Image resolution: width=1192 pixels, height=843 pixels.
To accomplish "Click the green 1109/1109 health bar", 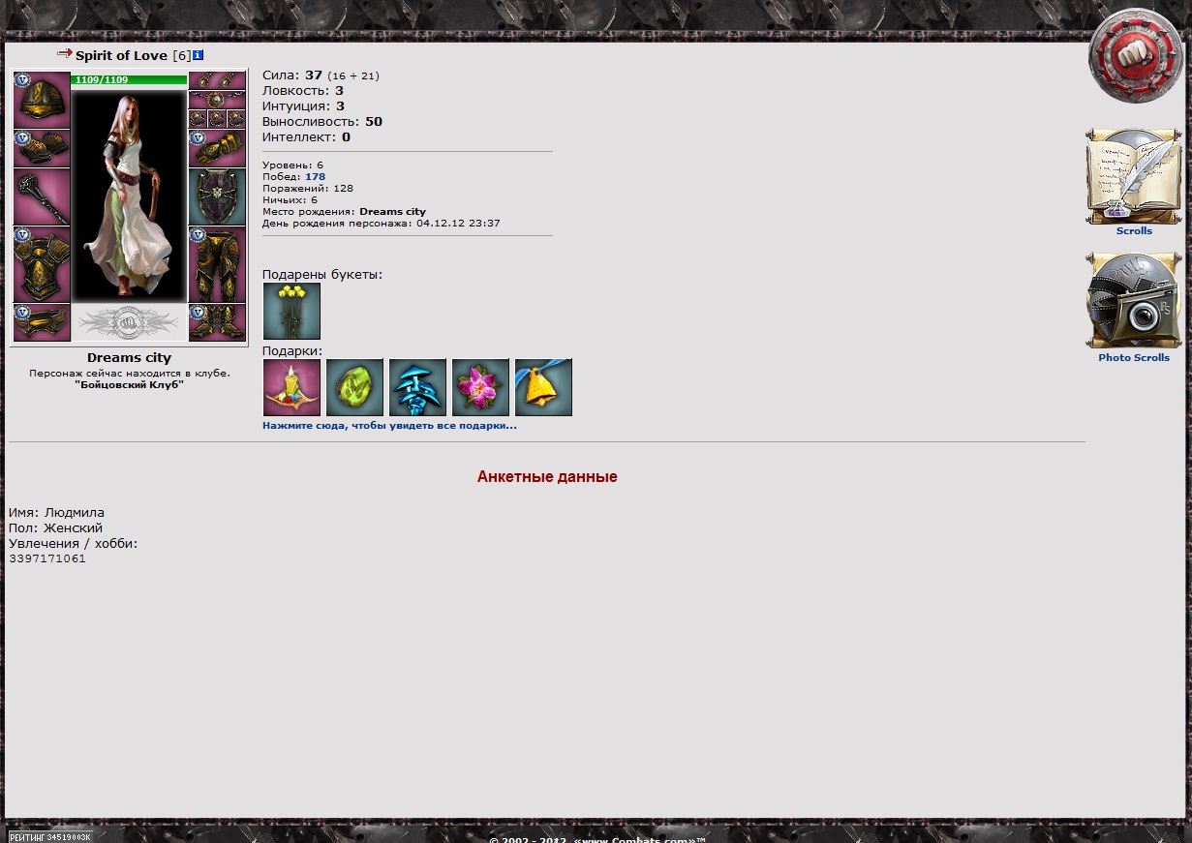I will click(x=129, y=79).
